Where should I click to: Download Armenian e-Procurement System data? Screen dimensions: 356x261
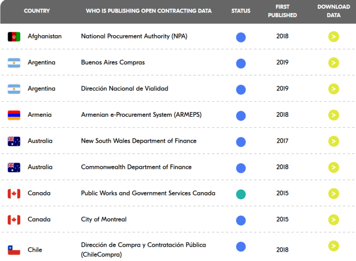[333, 115]
